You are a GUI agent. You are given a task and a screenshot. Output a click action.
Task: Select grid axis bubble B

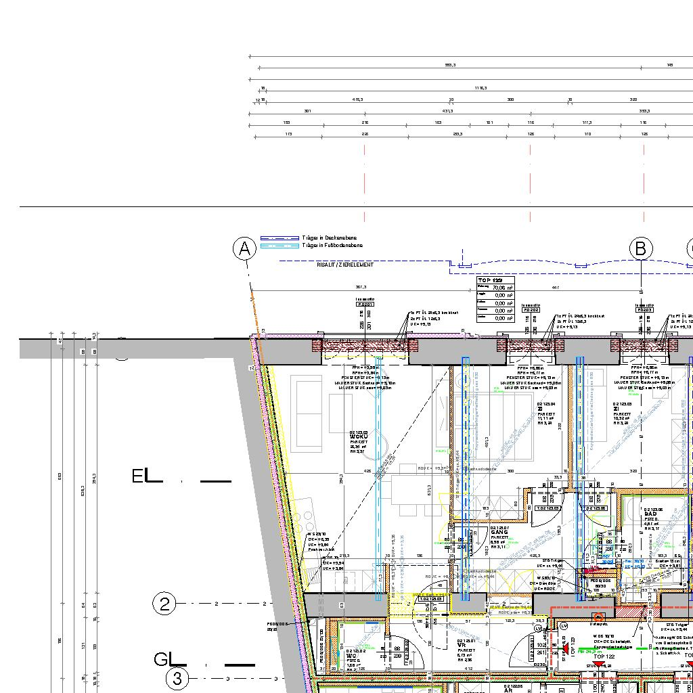click(x=641, y=249)
